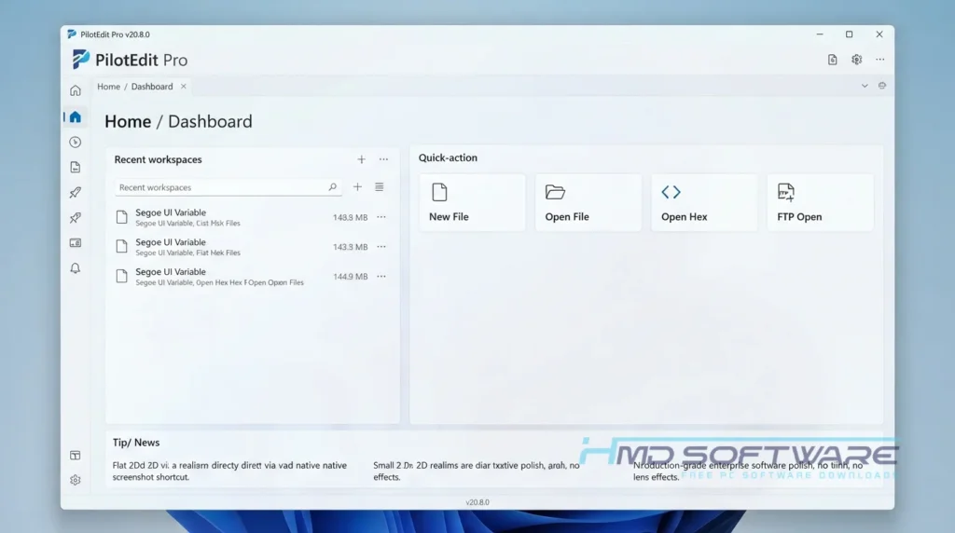Image resolution: width=955 pixels, height=533 pixels.
Task: Open the card panel sidebar icon
Action: tap(75, 243)
